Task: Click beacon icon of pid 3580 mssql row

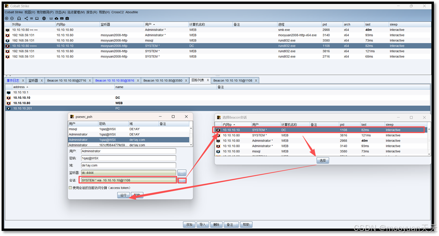Action: tap(7, 40)
